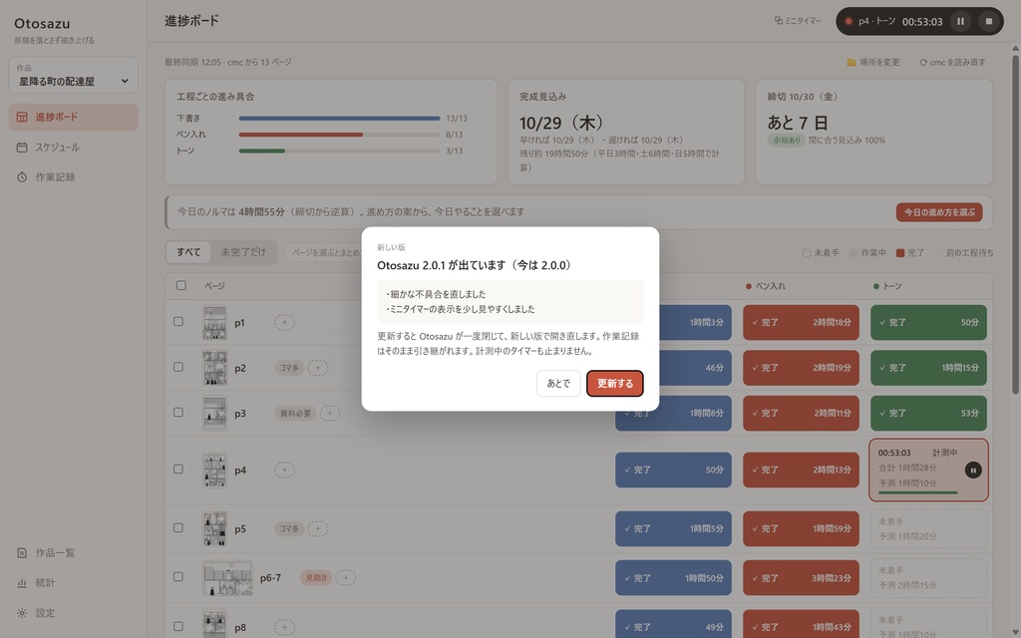Click p1 ペン入れ cell 2時間18分

(x=801, y=322)
